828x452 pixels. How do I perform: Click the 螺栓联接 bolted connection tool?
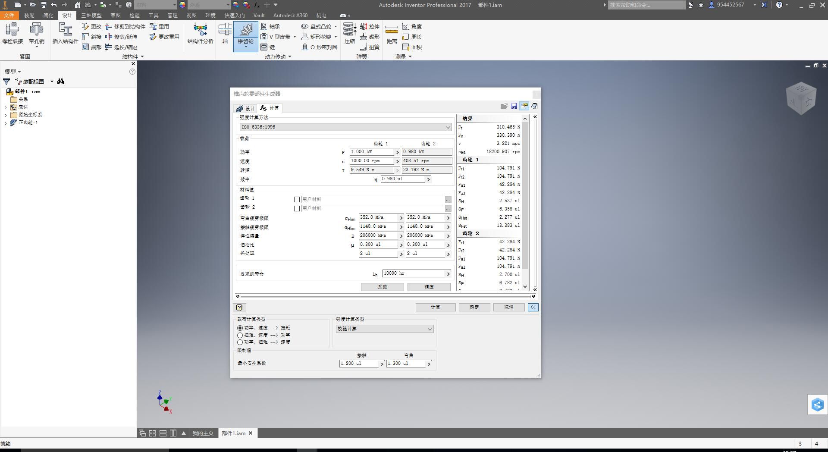pyautogui.click(x=13, y=34)
